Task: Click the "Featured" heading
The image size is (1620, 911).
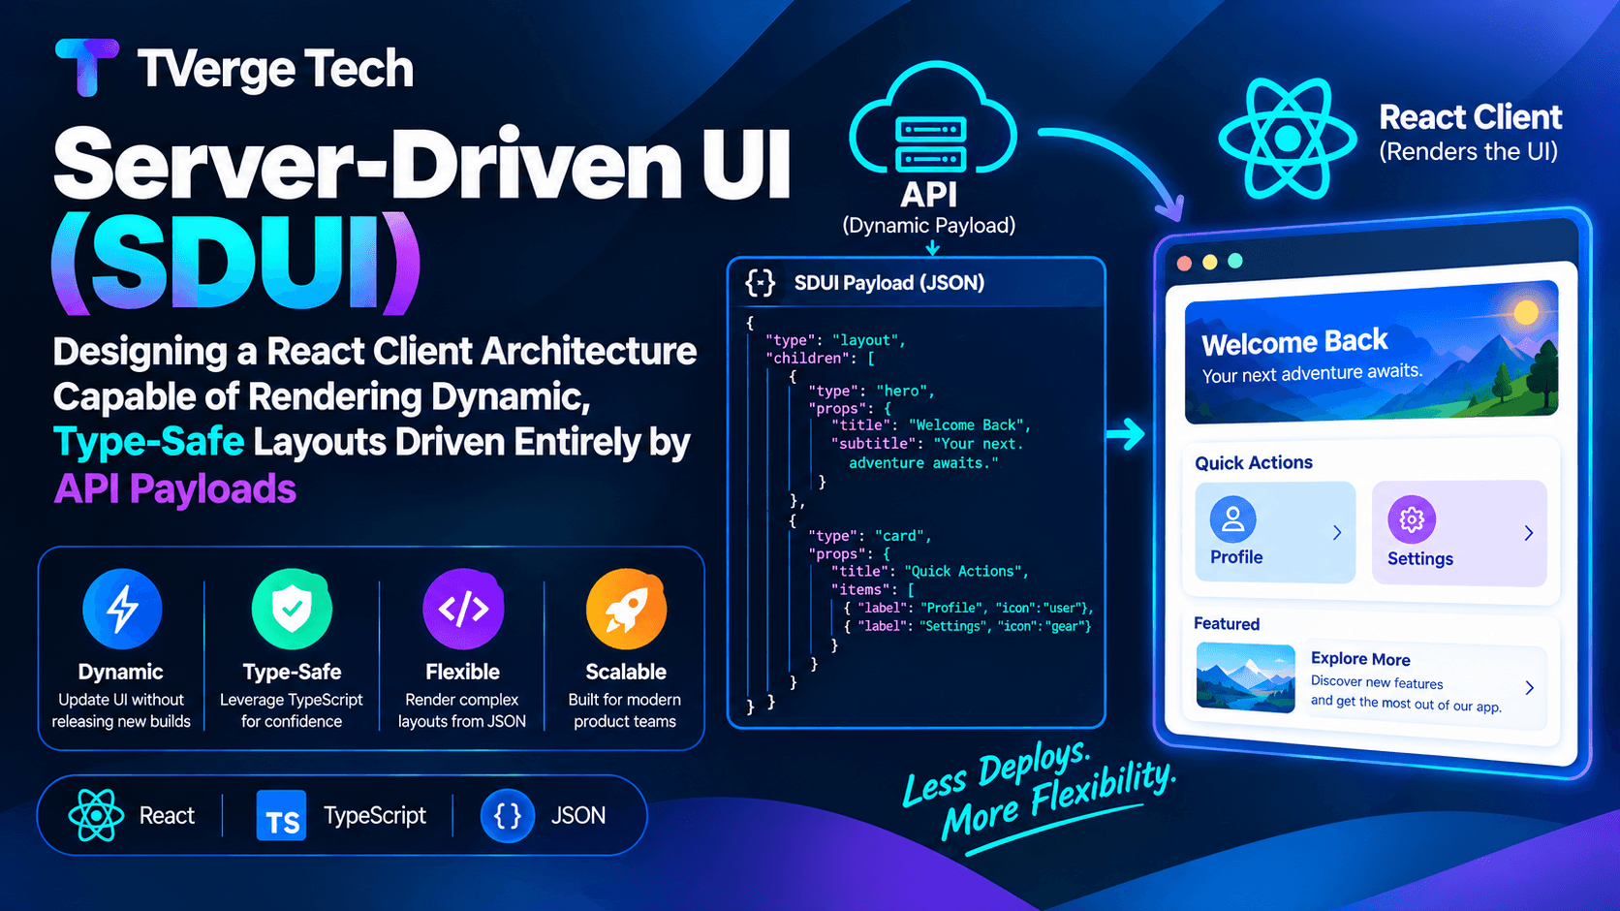Action: 1227,624
